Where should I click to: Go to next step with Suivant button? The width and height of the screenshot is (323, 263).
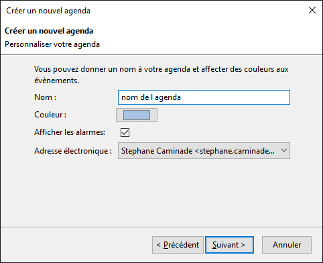tap(229, 245)
